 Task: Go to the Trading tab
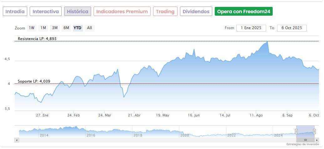point(165,12)
